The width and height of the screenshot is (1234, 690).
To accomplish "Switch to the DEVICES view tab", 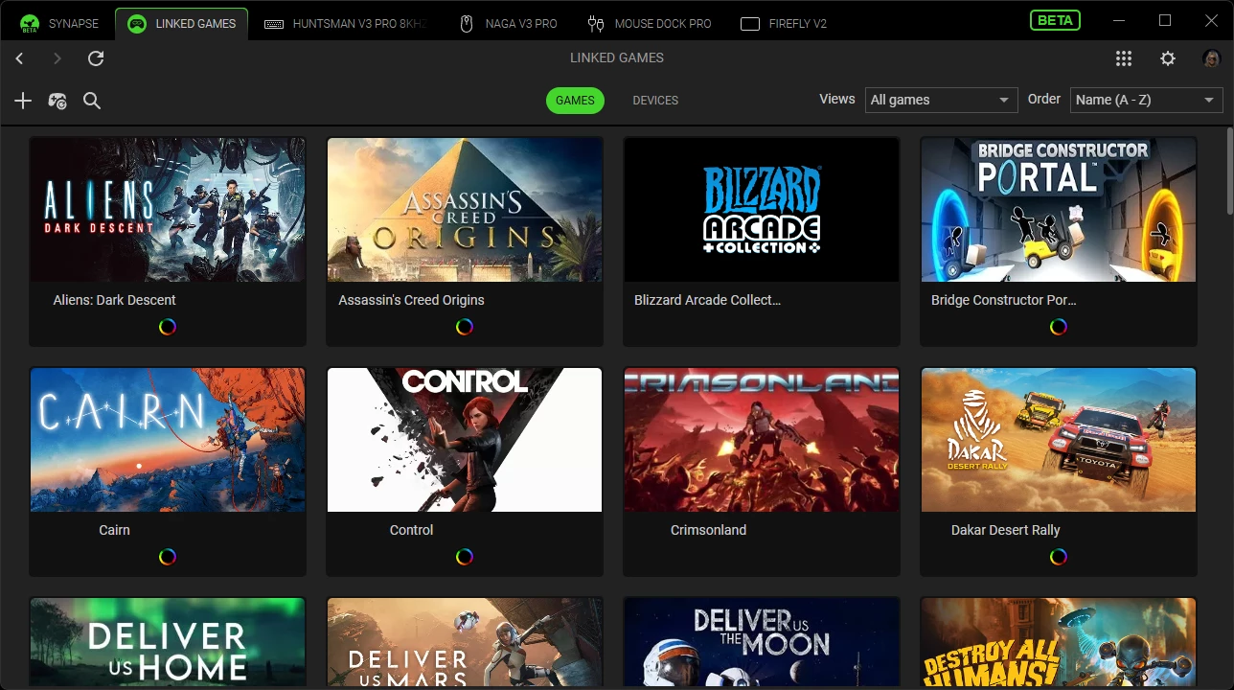I will (x=655, y=101).
